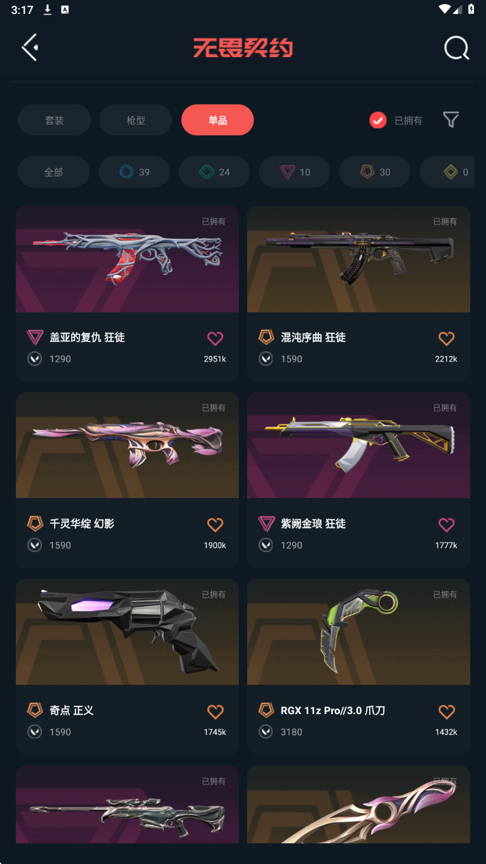
Task: Filter by pink triangle tier 10
Action: coord(295,172)
